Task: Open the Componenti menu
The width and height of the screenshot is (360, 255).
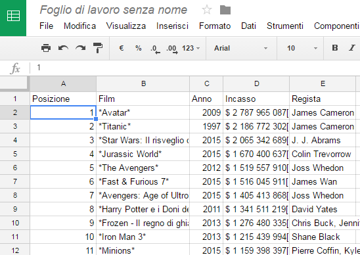Action: [336, 26]
